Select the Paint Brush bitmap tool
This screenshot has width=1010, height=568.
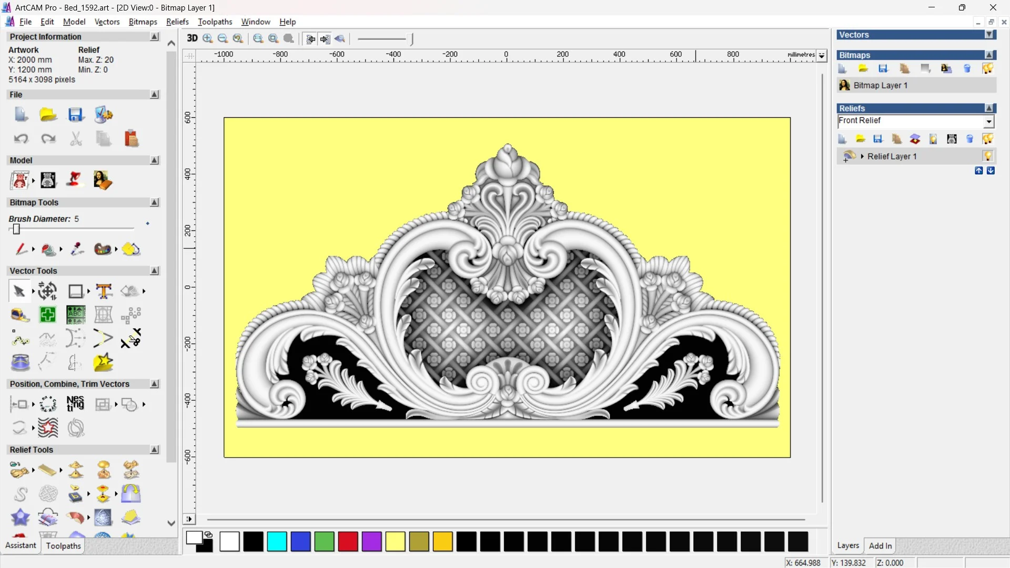pyautogui.click(x=21, y=249)
